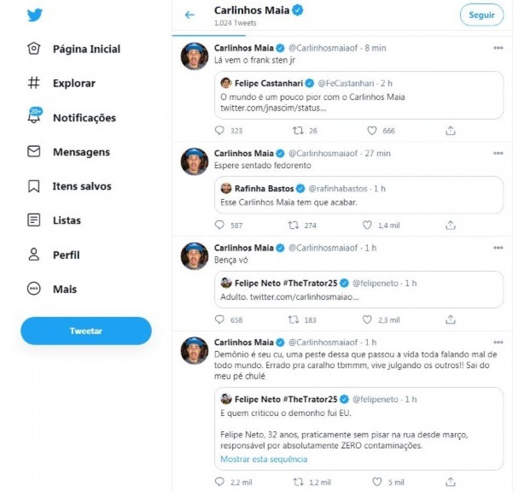Share the 'Espere sentado fedorento' tweet
This screenshot has height=492, width=524.
(451, 225)
